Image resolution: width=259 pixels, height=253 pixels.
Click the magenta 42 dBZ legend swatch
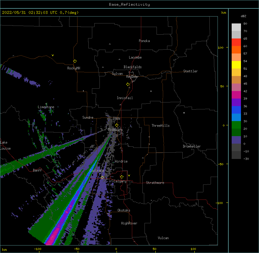(236, 95)
